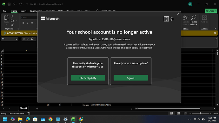This screenshot has width=219, height=123.
Task: Click the next sheet navigation arrow
Action: tap(10, 108)
